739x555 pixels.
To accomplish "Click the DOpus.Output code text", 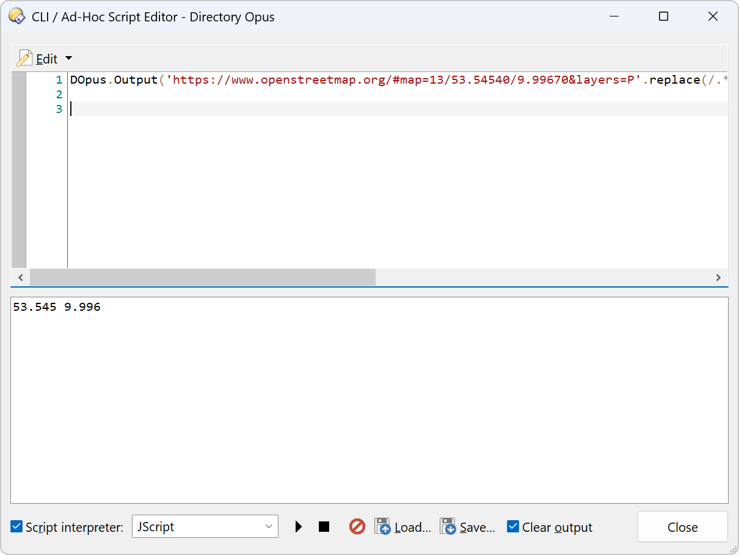I will (114, 80).
